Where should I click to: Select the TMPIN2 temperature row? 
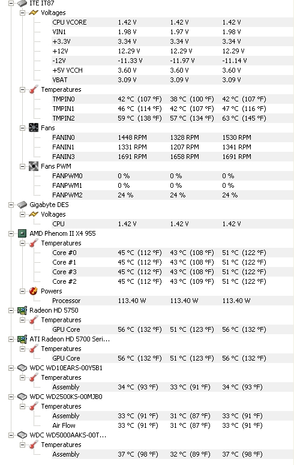click(172, 118)
